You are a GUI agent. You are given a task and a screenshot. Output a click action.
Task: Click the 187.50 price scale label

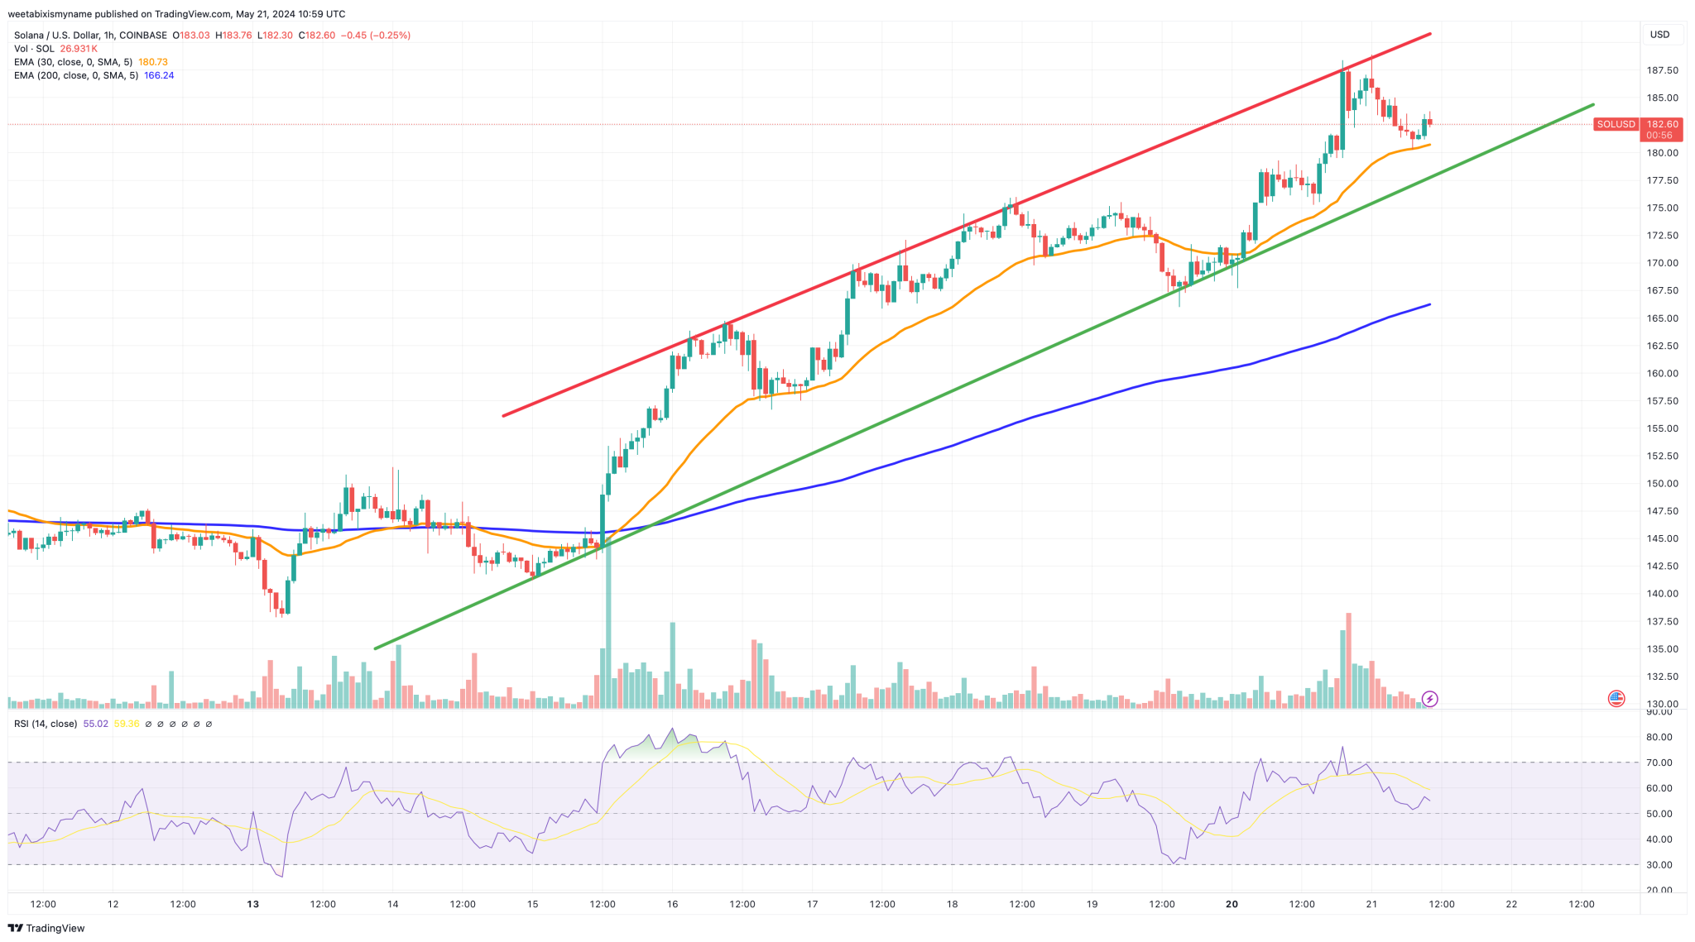pyautogui.click(x=1662, y=70)
